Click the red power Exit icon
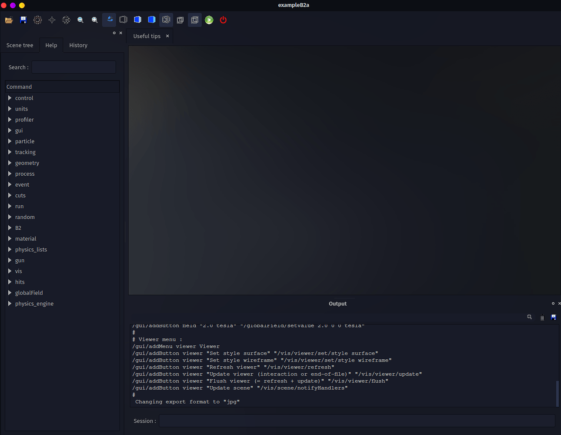This screenshot has height=435, width=561. pos(223,20)
